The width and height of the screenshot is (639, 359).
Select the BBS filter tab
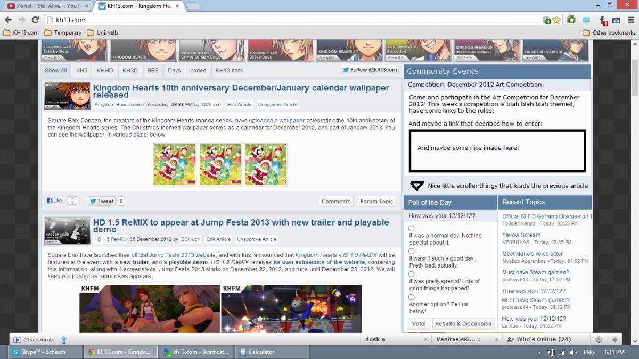153,70
